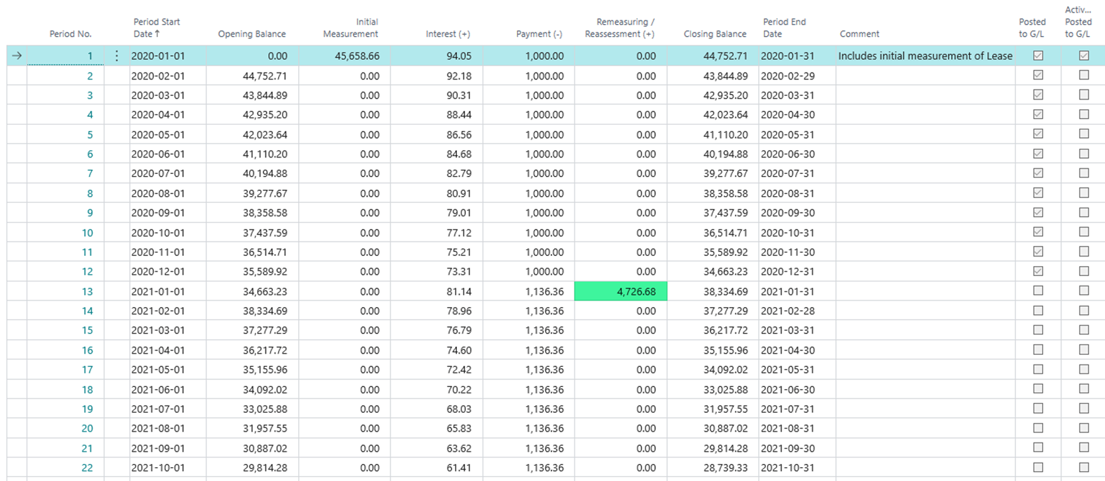The image size is (1105, 481).
Task: Sort by the Period Start Date column header
Action: click(x=157, y=28)
